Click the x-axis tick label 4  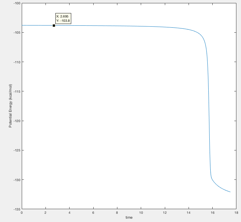pos(69,213)
